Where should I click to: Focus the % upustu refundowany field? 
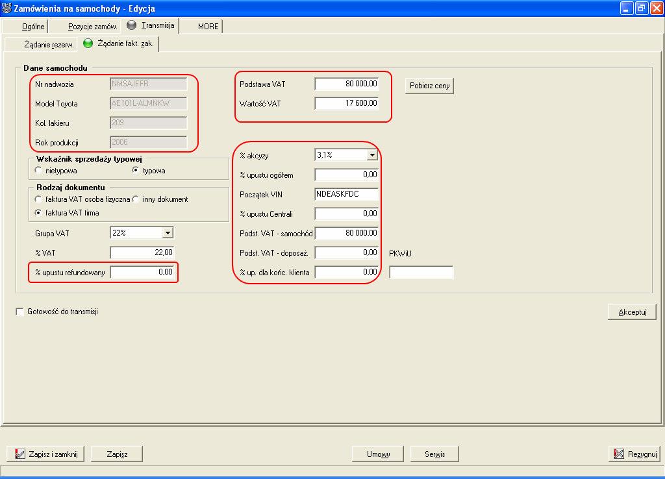click(142, 272)
